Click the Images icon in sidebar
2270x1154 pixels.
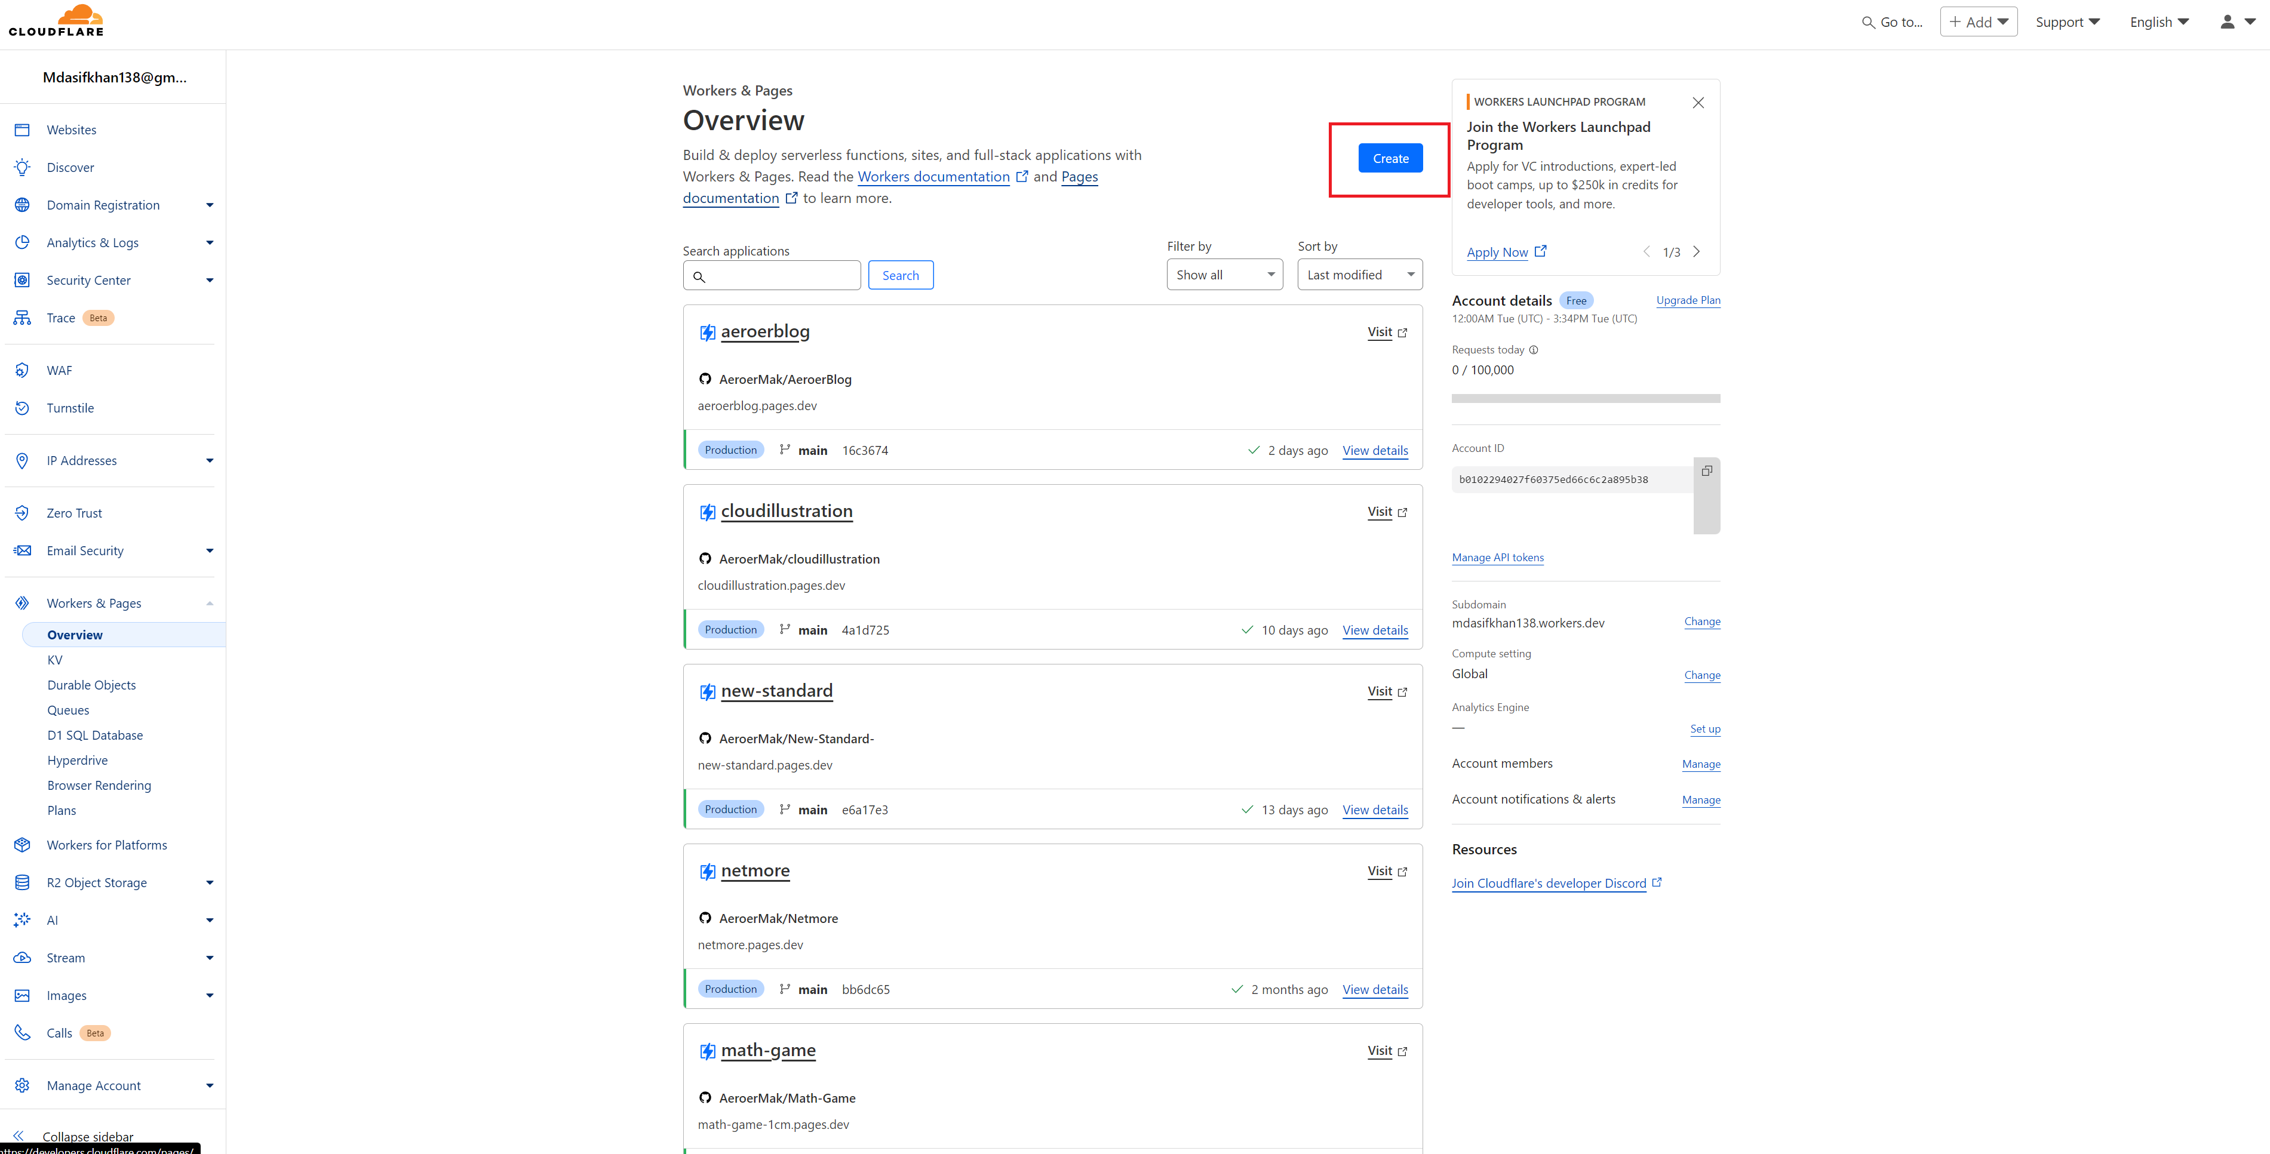click(22, 995)
